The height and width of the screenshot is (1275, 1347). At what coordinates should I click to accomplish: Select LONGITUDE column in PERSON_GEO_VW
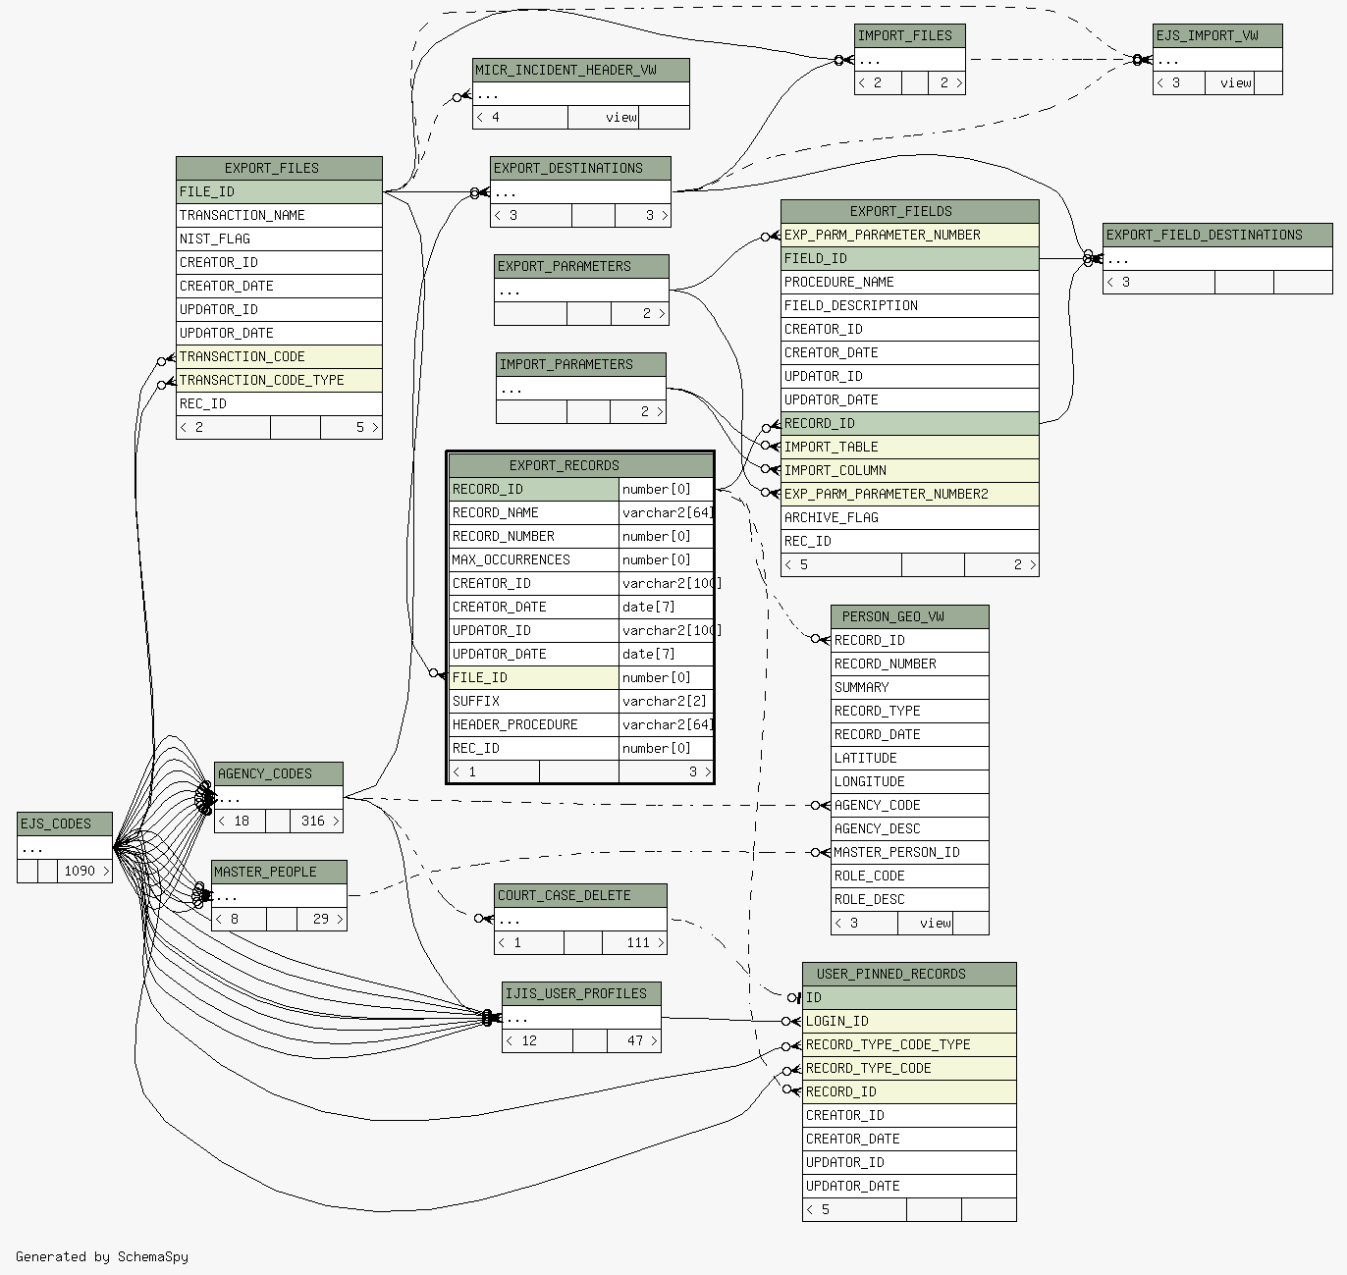(910, 781)
